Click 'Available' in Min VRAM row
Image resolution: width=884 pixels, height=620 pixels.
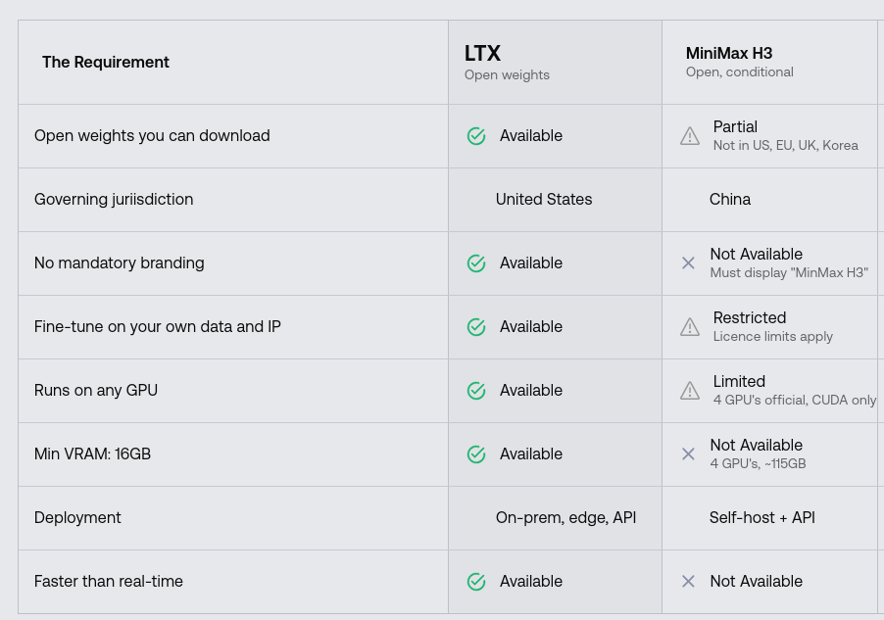530,454
